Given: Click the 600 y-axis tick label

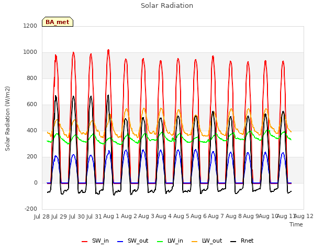Looking at the screenshot, I should pos(32,105).
